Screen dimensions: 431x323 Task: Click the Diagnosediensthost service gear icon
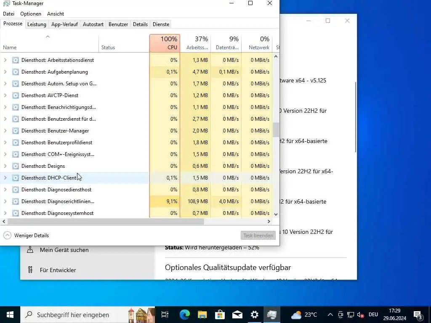(x=16, y=190)
